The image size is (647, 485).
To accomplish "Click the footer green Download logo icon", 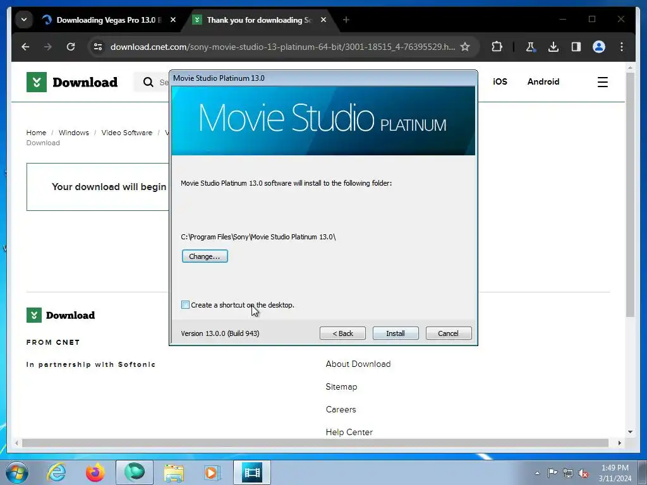I will point(34,315).
